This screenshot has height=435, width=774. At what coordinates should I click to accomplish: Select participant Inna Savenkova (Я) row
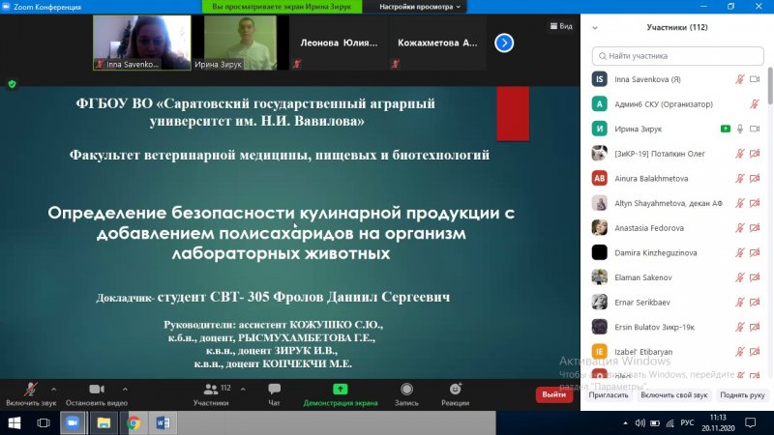point(675,79)
